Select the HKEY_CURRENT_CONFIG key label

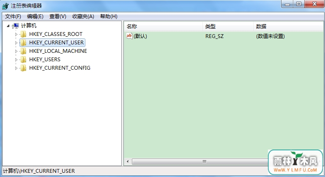click(60, 68)
